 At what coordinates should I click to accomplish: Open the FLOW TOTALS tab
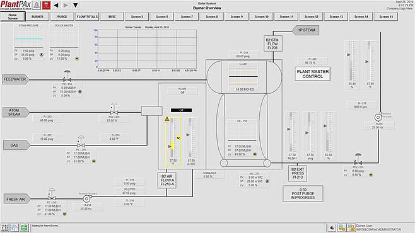click(x=87, y=16)
